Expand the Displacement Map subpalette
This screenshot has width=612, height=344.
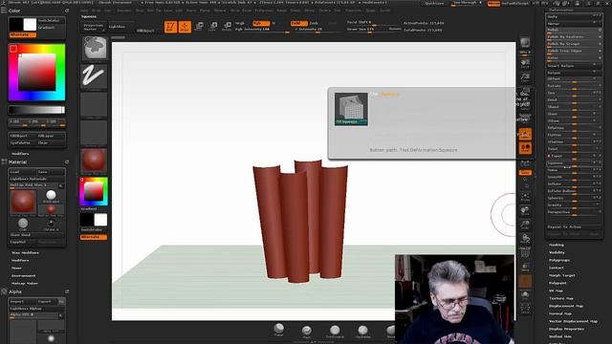tap(566, 306)
